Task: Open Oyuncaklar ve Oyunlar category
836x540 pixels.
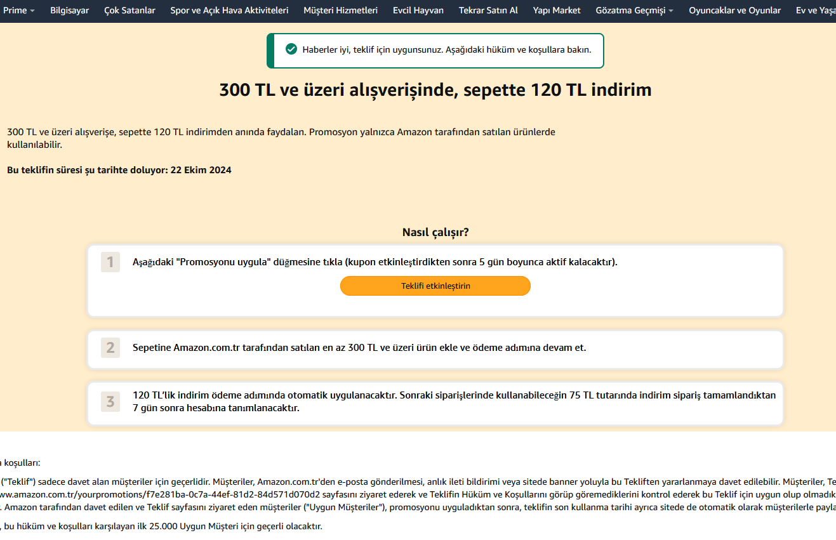Action: 734,10
